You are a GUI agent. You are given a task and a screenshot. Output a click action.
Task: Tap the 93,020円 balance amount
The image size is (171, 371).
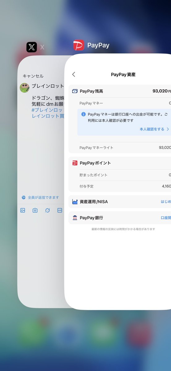pyautogui.click(x=162, y=91)
